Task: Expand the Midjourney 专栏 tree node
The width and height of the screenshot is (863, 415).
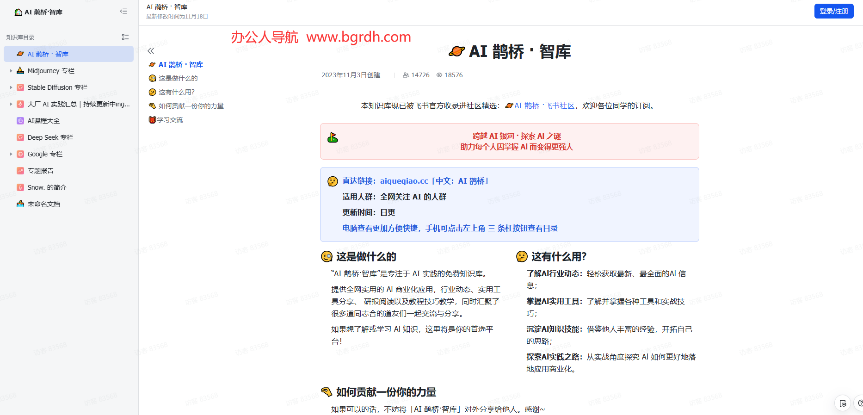Action: pyautogui.click(x=11, y=71)
